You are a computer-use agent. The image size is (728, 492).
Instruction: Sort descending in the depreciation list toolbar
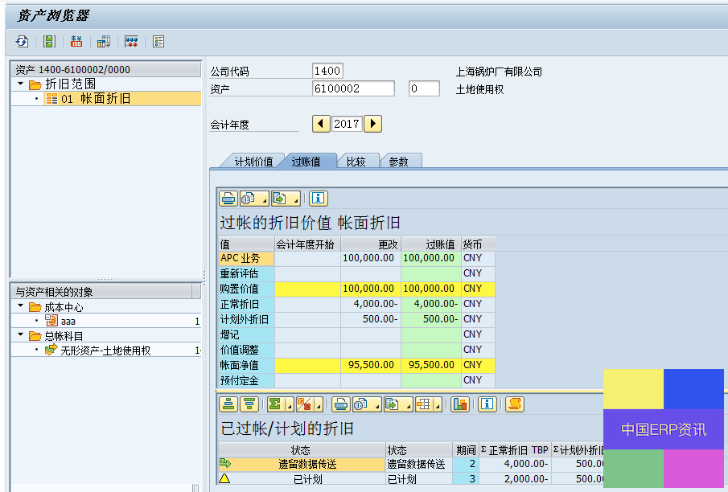[249, 404]
